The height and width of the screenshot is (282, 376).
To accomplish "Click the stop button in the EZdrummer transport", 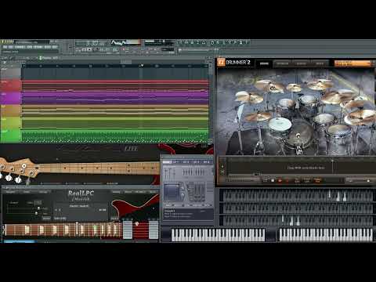I will click(273, 180).
